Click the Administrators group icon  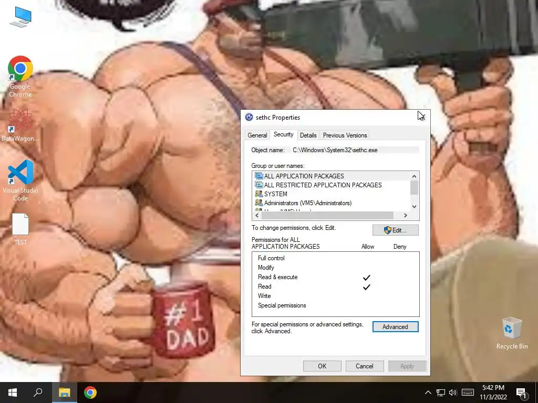point(258,203)
